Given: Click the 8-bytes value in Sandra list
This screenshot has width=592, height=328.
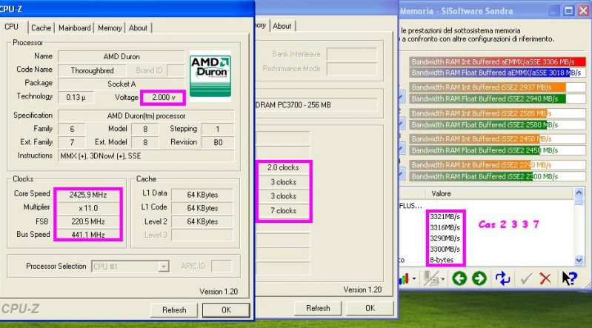Looking at the screenshot, I should [442, 260].
